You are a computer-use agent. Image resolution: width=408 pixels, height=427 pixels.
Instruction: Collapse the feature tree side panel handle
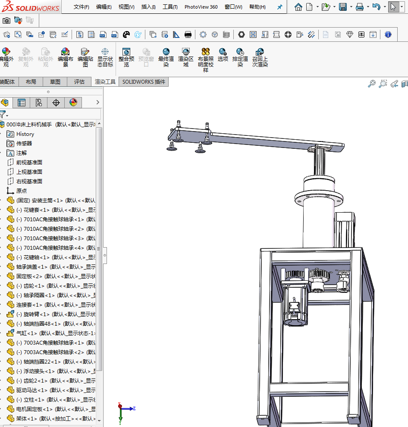click(104, 255)
